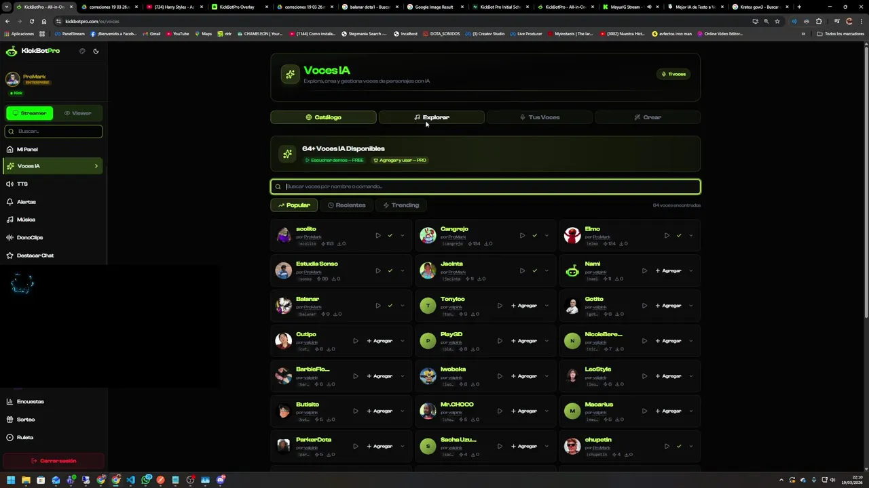Toggle the acolito voice checkmark
This screenshot has height=488, width=869.
[390, 235]
